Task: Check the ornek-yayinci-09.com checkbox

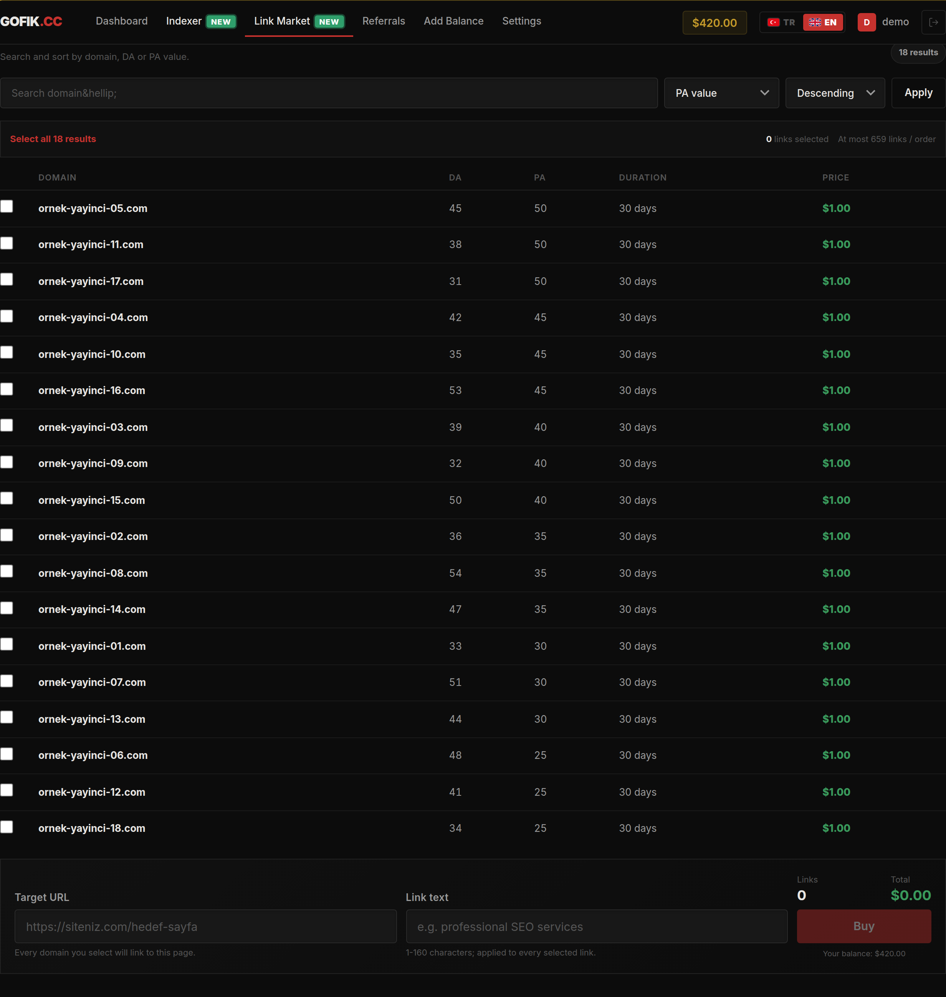Action: coord(7,462)
